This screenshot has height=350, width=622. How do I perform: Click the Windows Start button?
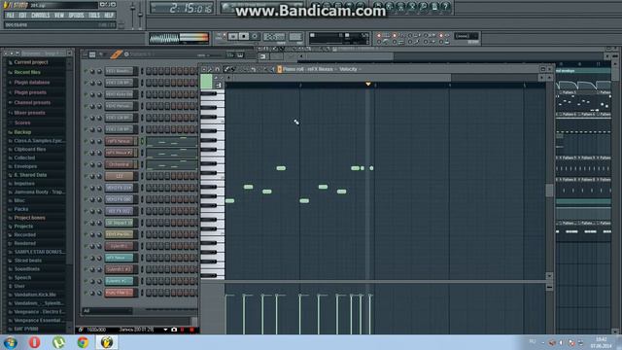click(10, 342)
